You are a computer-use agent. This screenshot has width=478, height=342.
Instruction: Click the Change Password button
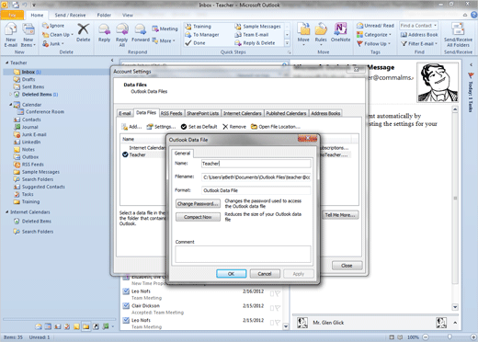pos(198,204)
